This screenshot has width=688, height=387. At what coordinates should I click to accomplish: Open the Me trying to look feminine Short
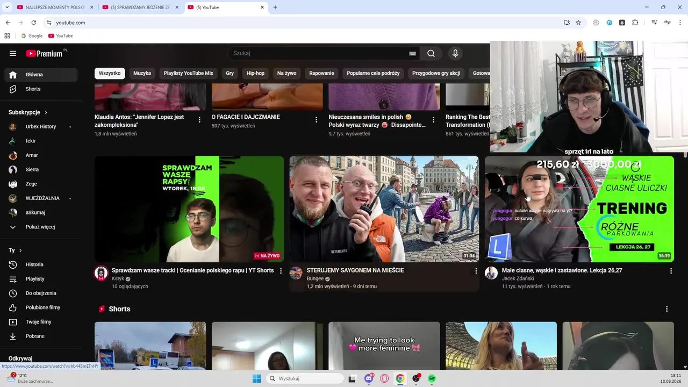384,346
